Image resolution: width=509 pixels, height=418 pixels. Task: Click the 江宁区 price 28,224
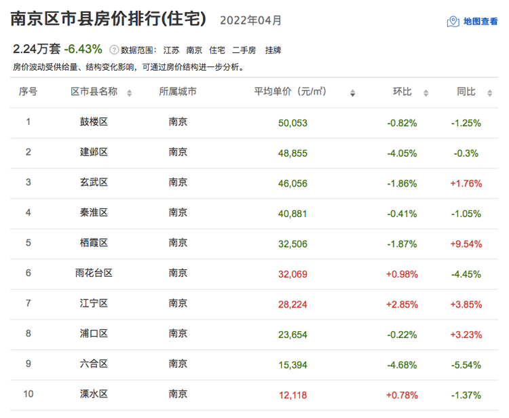(293, 305)
